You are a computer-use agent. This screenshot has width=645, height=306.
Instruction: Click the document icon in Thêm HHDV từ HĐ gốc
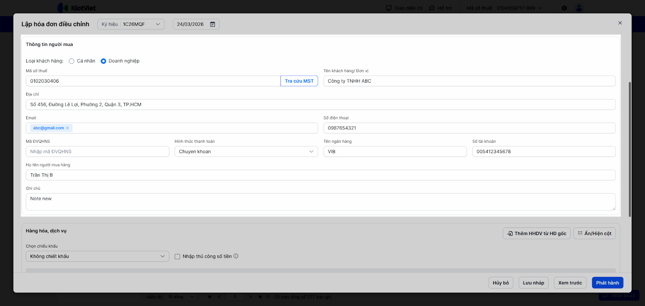[x=510, y=233]
